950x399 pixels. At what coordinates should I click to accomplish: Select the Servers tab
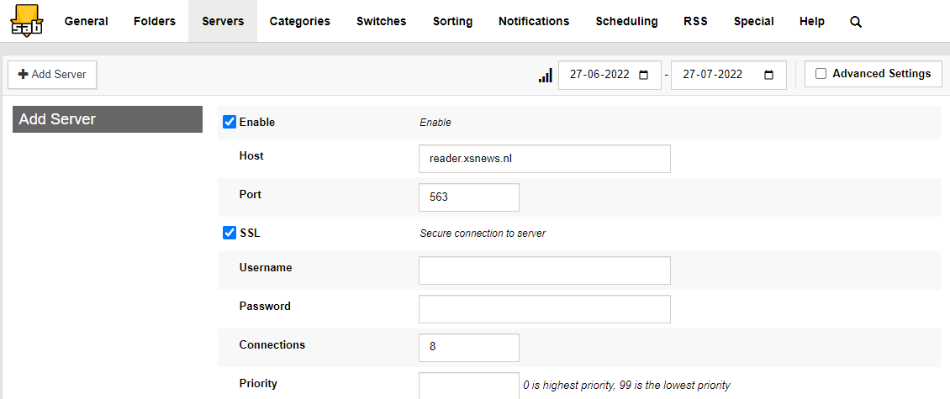pyautogui.click(x=223, y=21)
